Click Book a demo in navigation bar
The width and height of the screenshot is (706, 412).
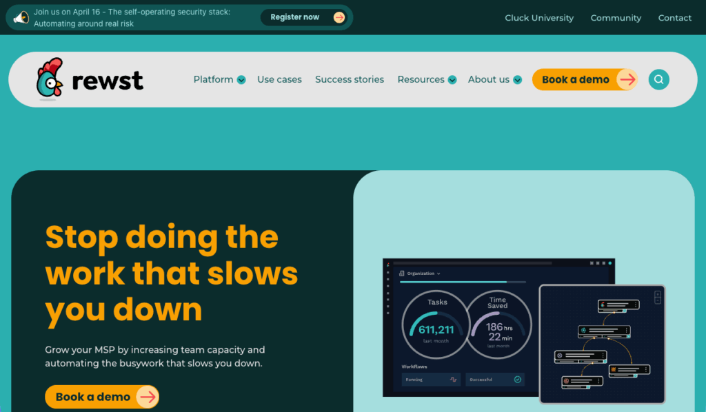(585, 80)
